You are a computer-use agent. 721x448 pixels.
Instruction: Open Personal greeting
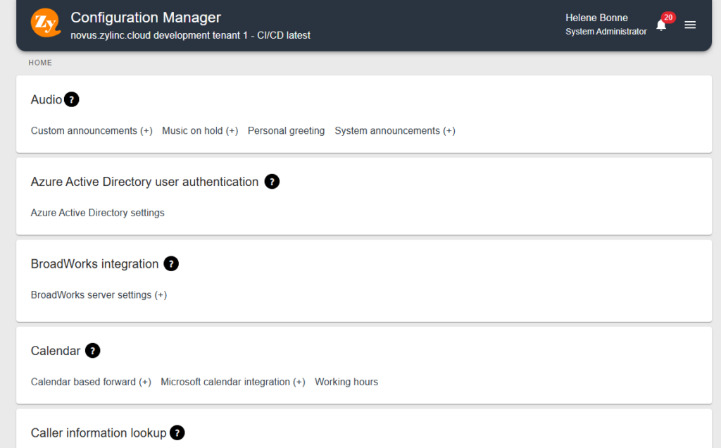coord(286,130)
